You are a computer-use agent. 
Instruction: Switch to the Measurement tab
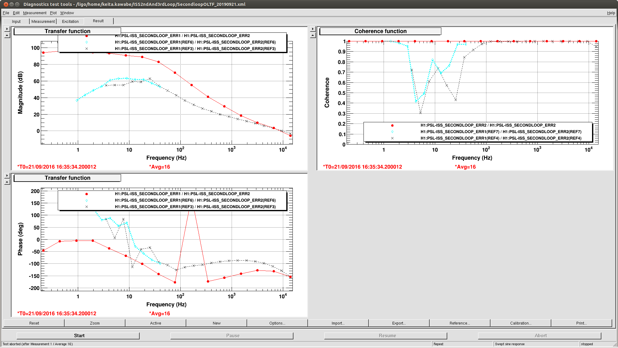click(x=43, y=21)
